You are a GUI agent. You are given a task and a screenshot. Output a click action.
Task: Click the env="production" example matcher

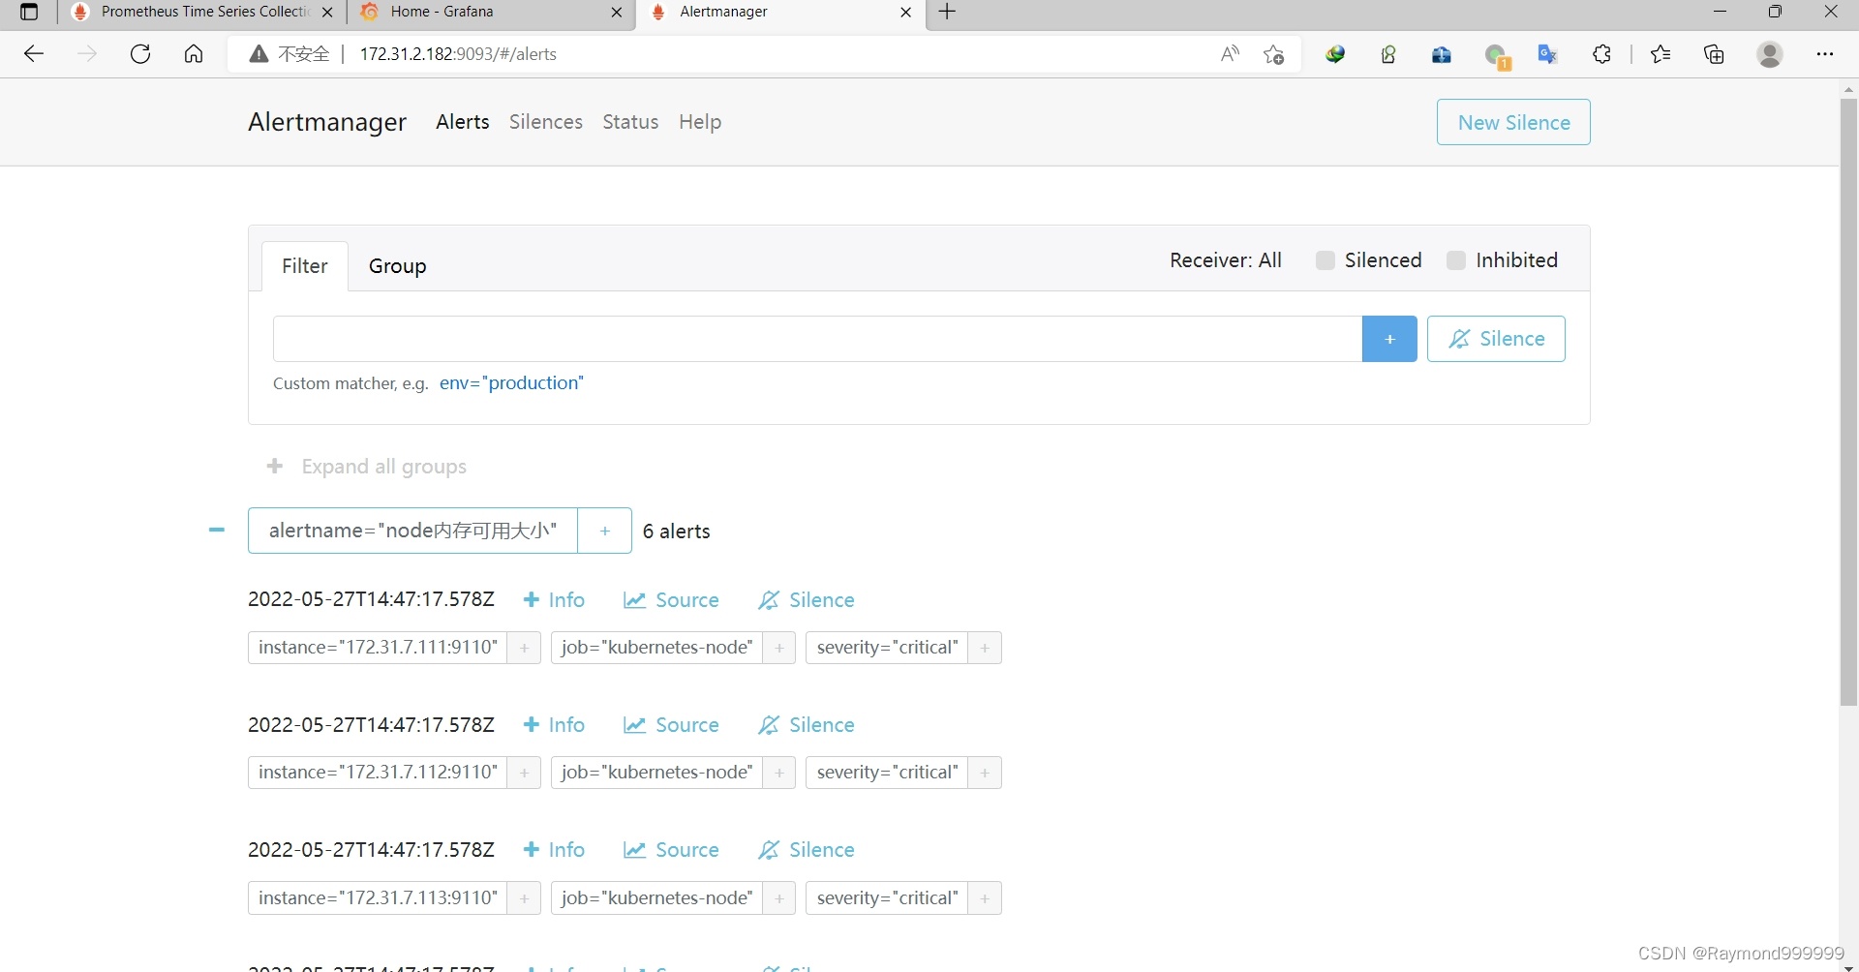511,383
